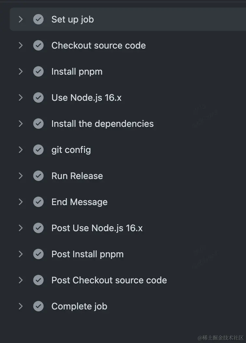This screenshot has width=246, height=343.
Task: Click the success check icon beside Install pnpm
Action: pyautogui.click(x=38, y=71)
